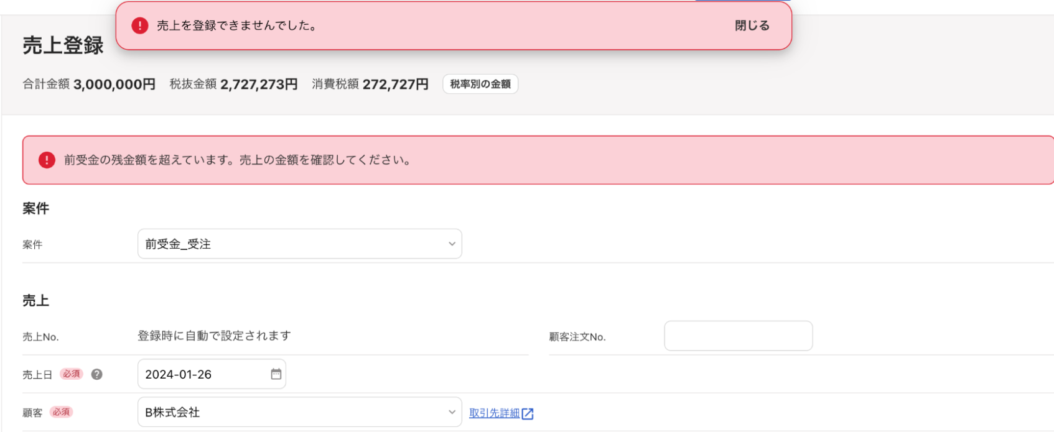
Task: Select the 合計金額 3,000,000円 value
Action: pos(114,84)
